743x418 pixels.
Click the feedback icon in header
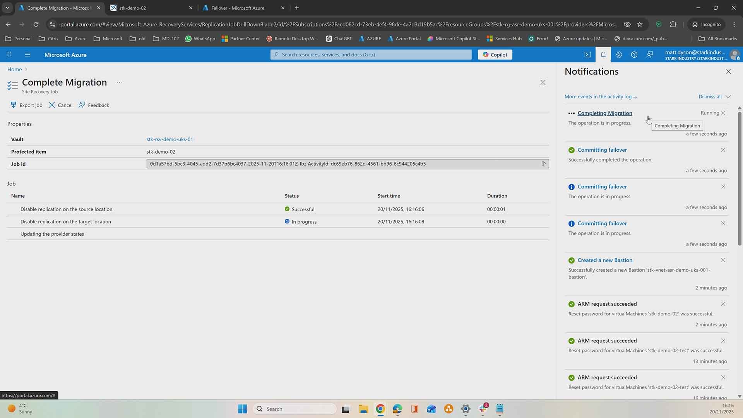click(x=650, y=55)
